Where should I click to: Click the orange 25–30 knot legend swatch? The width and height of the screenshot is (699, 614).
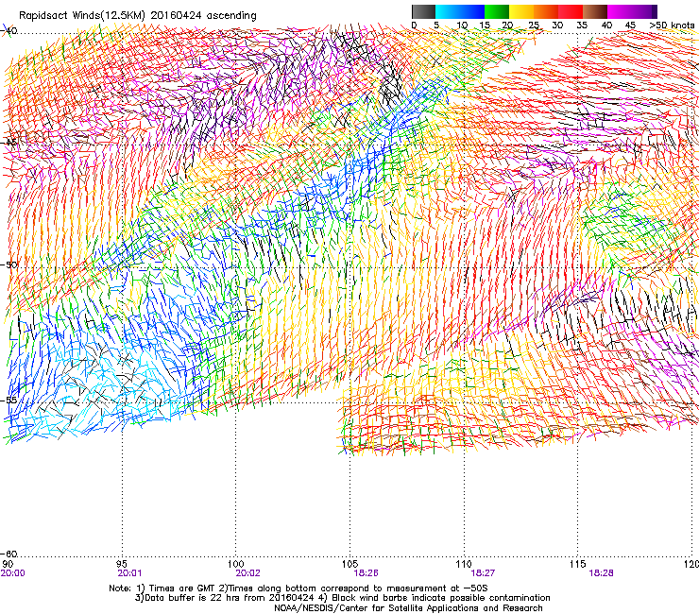(546, 11)
